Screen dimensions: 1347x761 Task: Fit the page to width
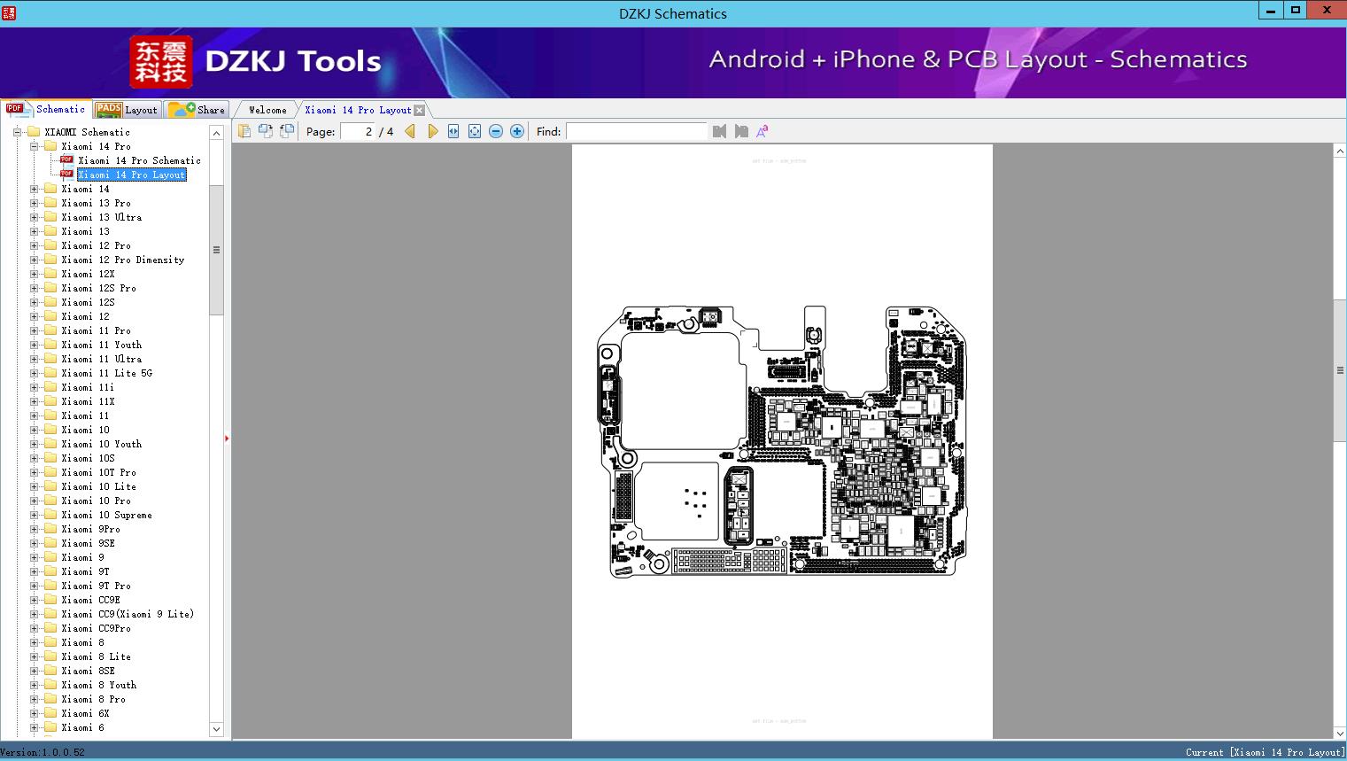pos(453,131)
